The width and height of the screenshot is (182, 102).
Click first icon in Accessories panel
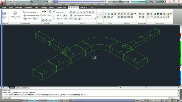[x=140, y=14]
